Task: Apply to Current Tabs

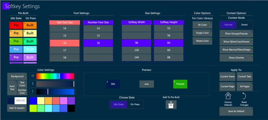Action: point(245,76)
